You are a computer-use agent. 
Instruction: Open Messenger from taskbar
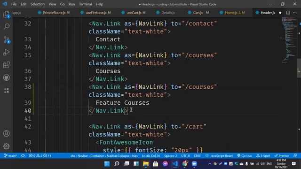pyautogui.click(x=165, y=164)
